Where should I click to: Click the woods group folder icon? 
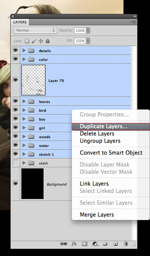(x=31, y=137)
